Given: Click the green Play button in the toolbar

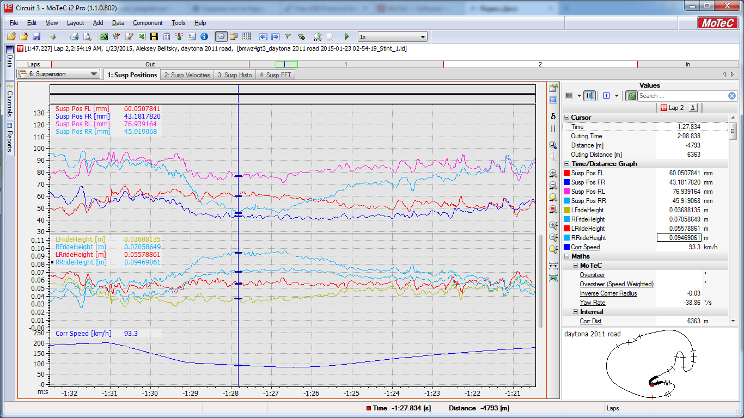Looking at the screenshot, I should click(347, 36).
